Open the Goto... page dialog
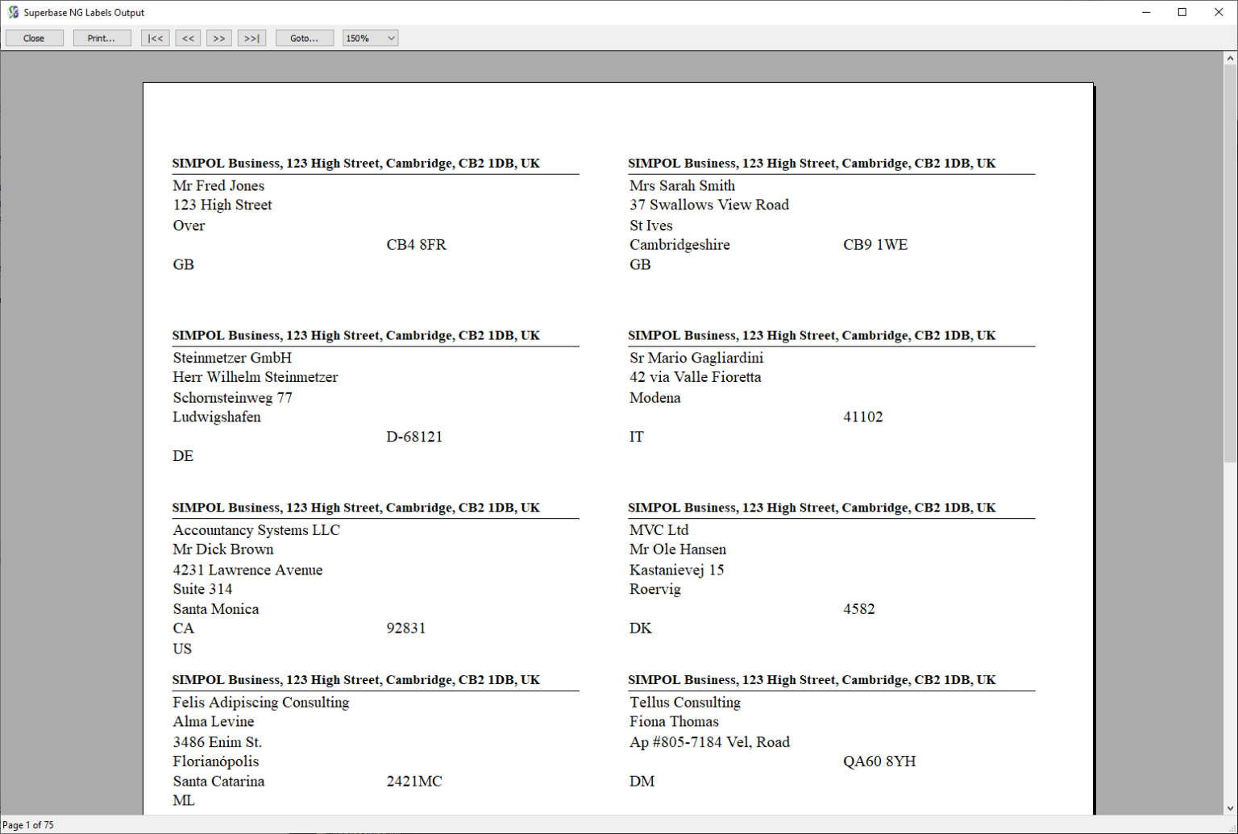1238x834 pixels. pyautogui.click(x=304, y=38)
